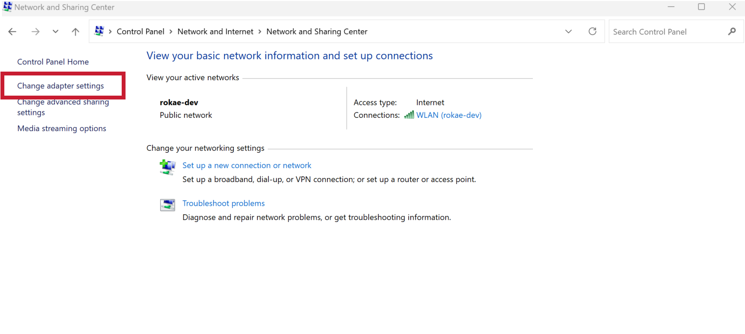Click the Forward navigation arrow
The image size is (745, 334).
35,32
